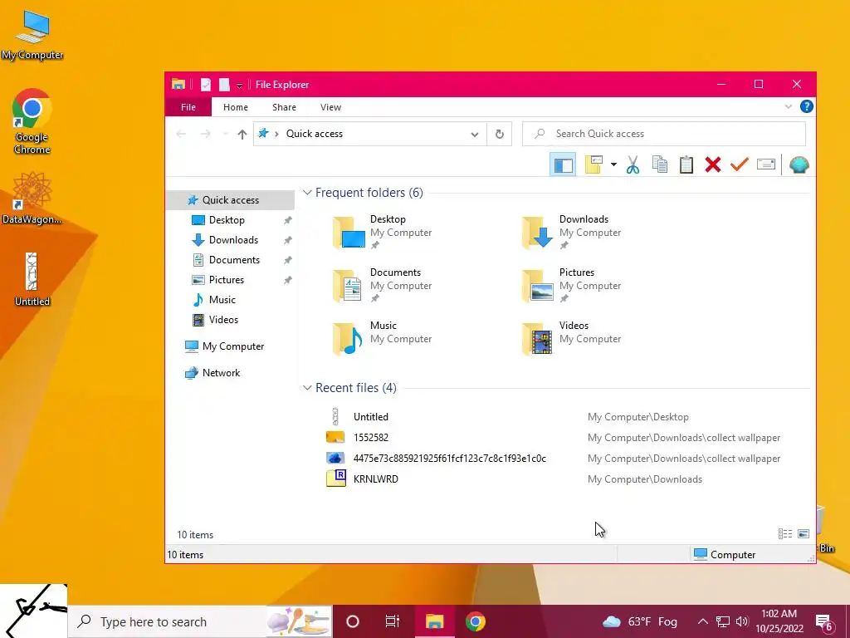Show hidden tray icons chevron

(702, 621)
